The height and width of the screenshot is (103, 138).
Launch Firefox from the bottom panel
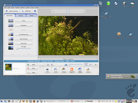click(34, 101)
